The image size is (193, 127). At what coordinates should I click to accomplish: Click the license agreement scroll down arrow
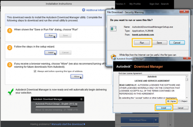tap(187, 98)
